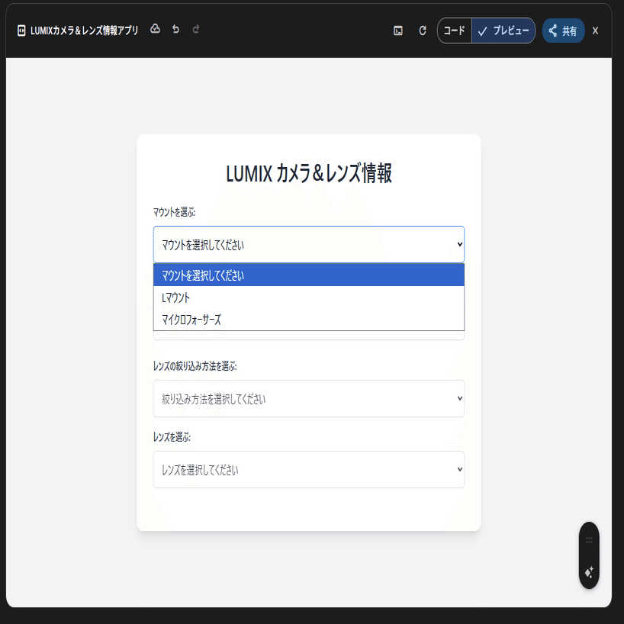Select Lマウント from the mount list

coord(308,296)
